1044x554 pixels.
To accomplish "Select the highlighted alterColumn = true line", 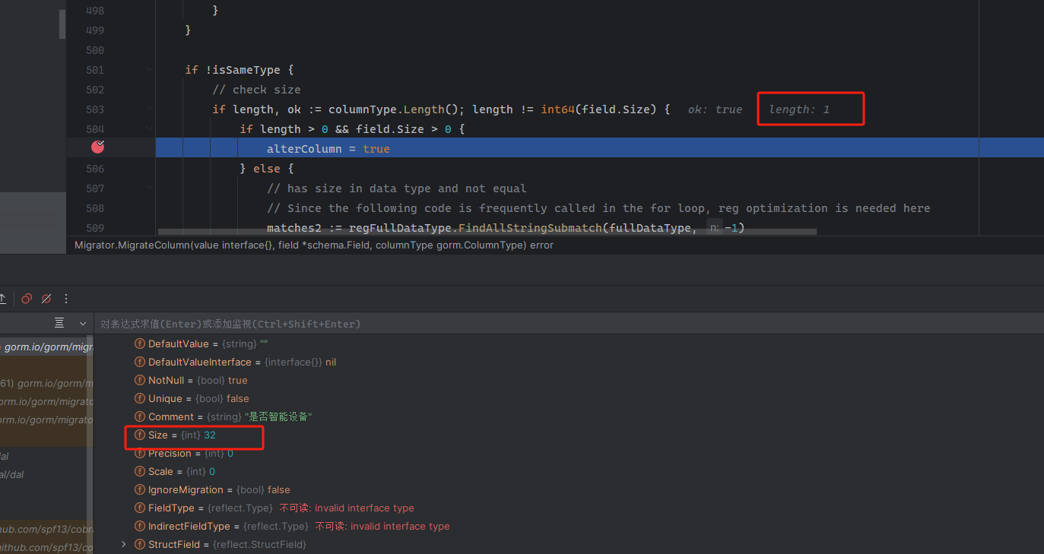I will (327, 148).
